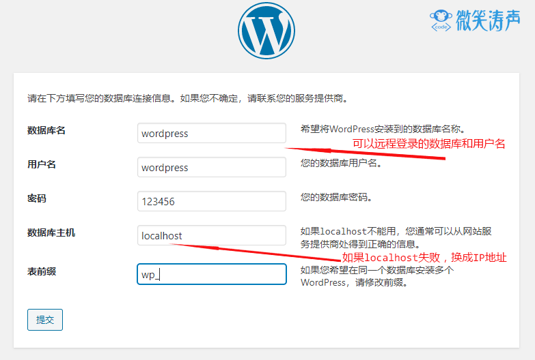Viewport: 535px width, 360px height.
Task: Click the 数据库名 input containing wordpress
Action: pyautogui.click(x=211, y=133)
